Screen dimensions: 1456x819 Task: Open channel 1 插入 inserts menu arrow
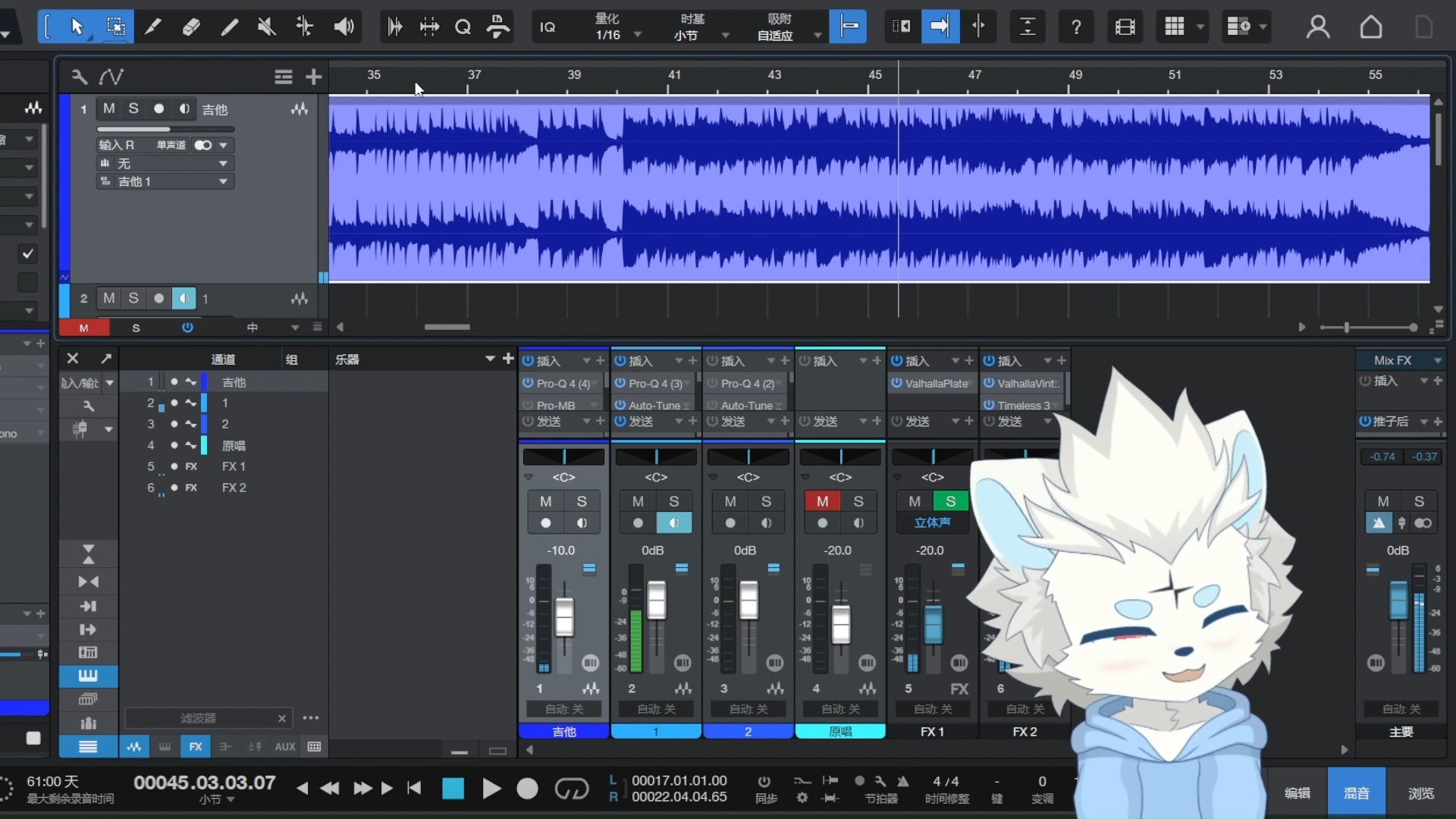[x=586, y=360]
